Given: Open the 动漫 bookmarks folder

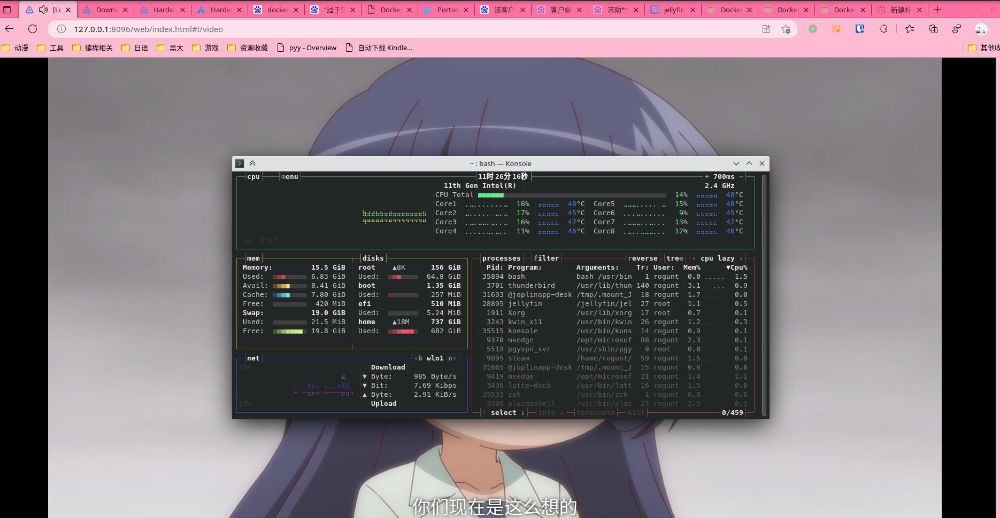Looking at the screenshot, I should pyautogui.click(x=15, y=48).
